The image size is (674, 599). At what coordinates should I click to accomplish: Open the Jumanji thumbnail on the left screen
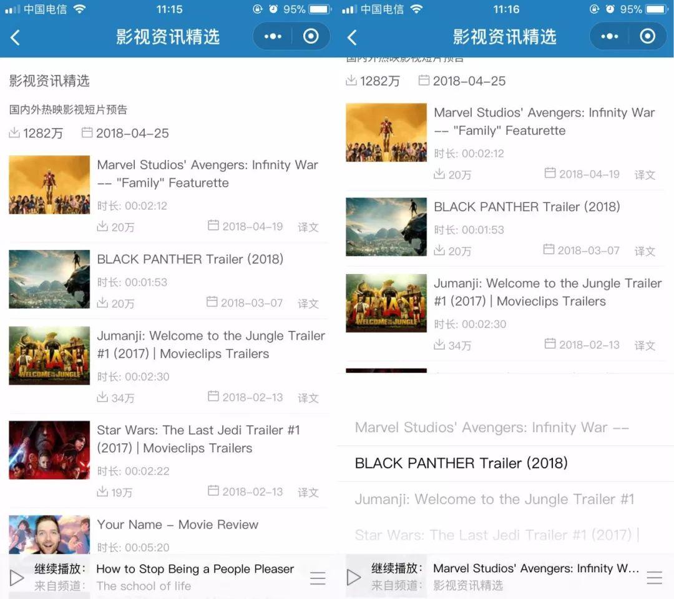pos(49,355)
